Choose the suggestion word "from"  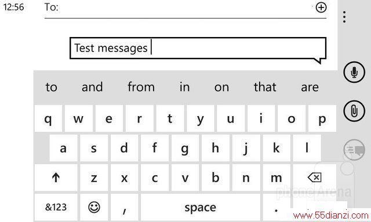pyautogui.click(x=141, y=87)
